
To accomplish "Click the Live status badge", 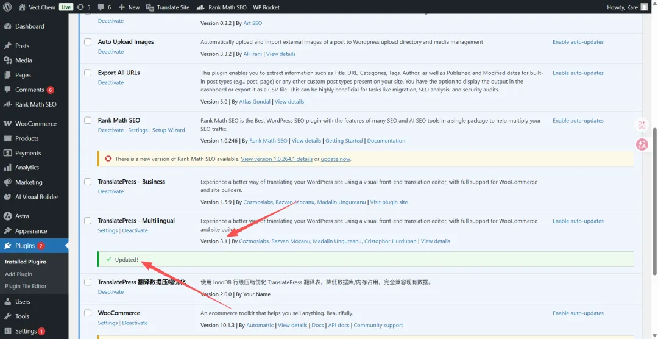I will (66, 7).
